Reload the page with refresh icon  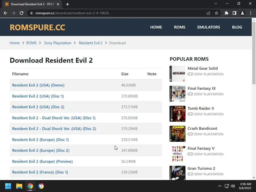[x=21, y=13]
